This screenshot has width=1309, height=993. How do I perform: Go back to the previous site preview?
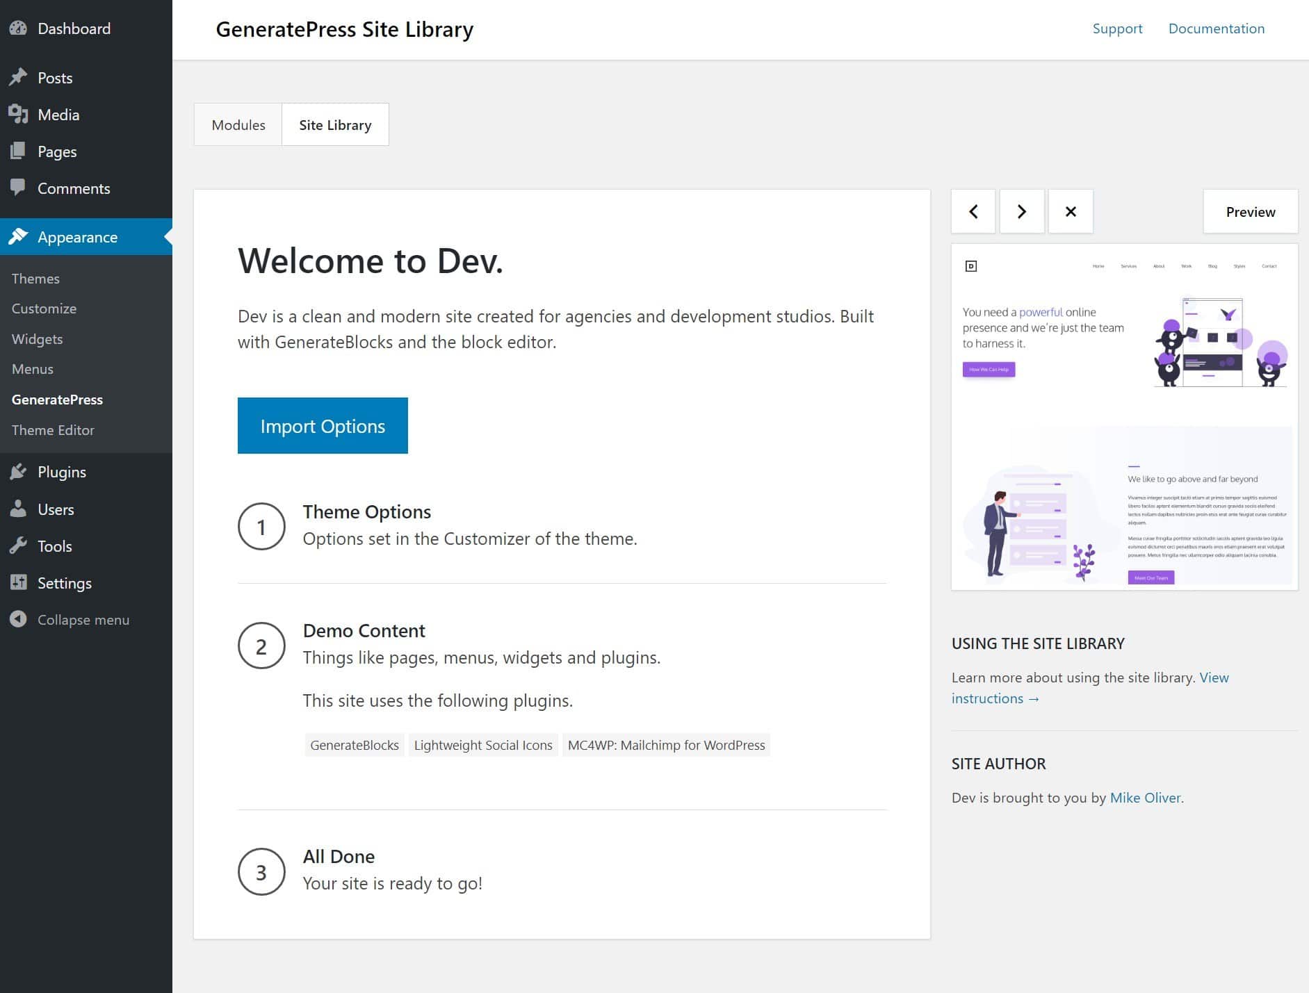tap(973, 211)
